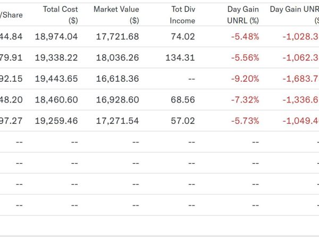Screen dimensions: 319x239
Task: Click the -7.32% day gain cell
Action: [x=245, y=100]
